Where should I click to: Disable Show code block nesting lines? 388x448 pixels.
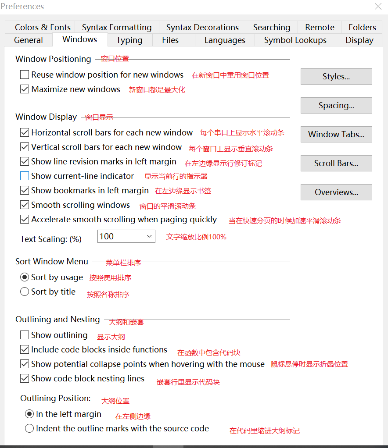point(25,379)
